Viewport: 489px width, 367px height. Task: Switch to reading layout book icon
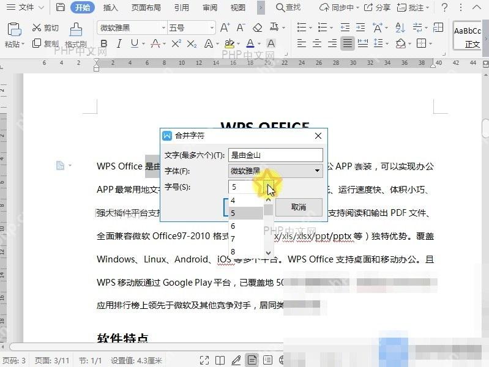(220, 360)
